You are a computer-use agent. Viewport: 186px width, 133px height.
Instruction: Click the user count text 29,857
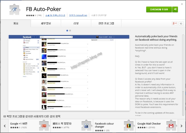click(x=99, y=15)
